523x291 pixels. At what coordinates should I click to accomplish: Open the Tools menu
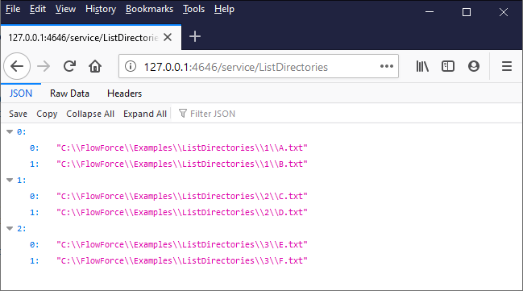pyautogui.click(x=193, y=9)
